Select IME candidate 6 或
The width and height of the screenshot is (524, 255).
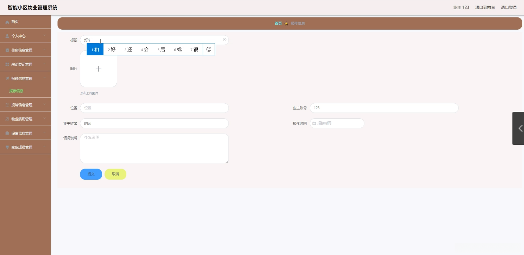click(178, 49)
